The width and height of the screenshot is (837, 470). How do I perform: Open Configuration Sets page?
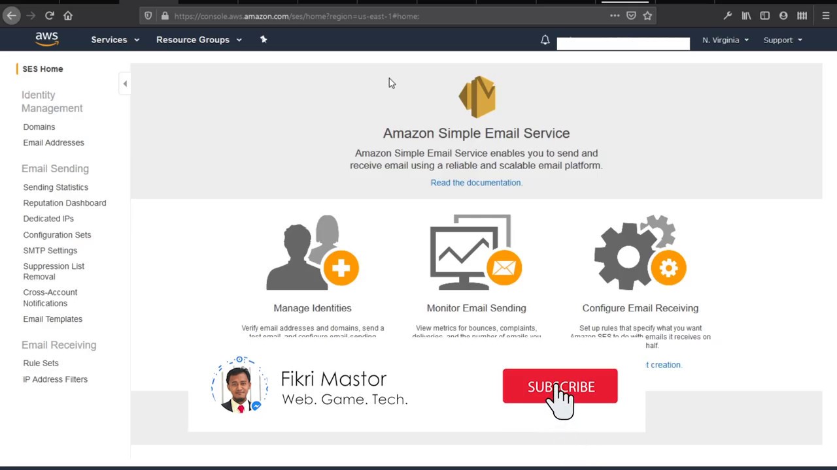coord(57,235)
